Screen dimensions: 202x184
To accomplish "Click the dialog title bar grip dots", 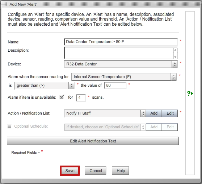I will click(x=4, y=4).
